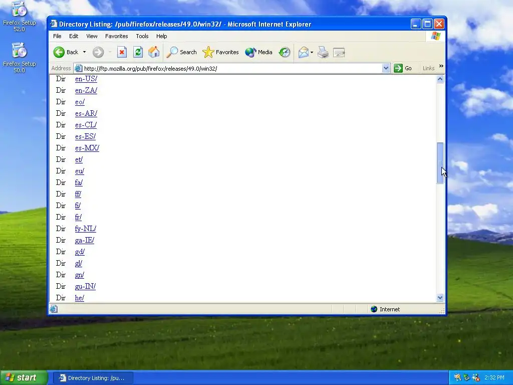Viewport: 513px width, 385px height.
Task: Print the page with printer icon
Action: (x=323, y=52)
